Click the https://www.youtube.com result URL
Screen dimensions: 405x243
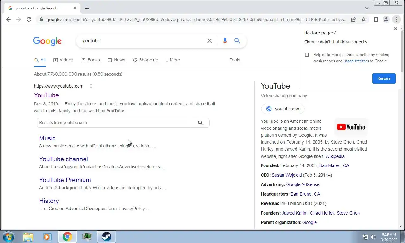tap(59, 86)
